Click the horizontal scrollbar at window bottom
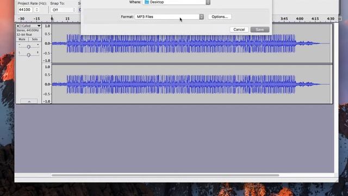This screenshot has width=348, height=196. coord(165,175)
